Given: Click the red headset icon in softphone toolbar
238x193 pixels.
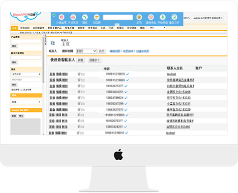Looking at the screenshot, I should coord(73,17).
